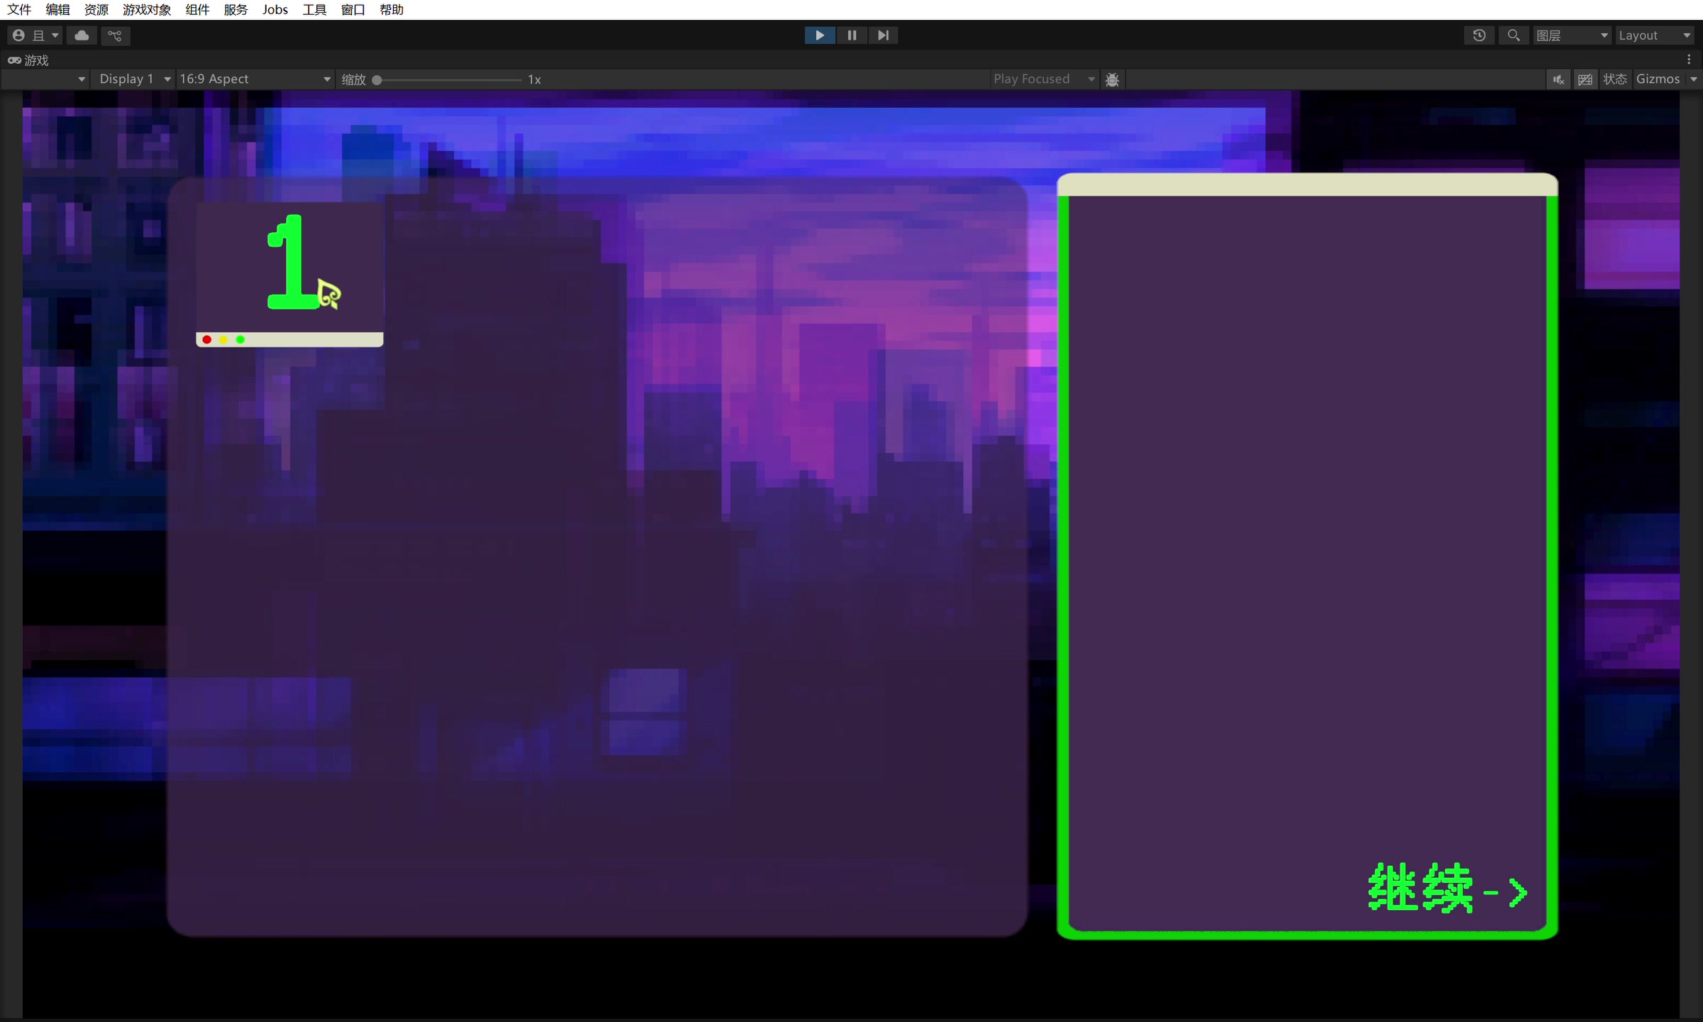Open the cloud services icon
Viewport: 1703px width, 1022px height.
(x=82, y=35)
